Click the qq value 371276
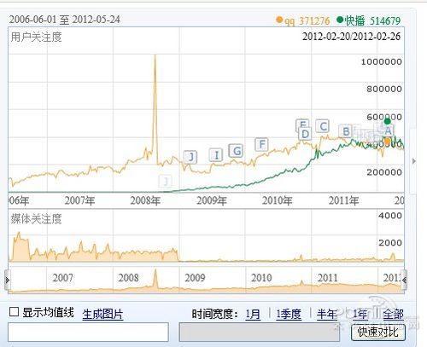Viewport: 427px width, 347px height. (314, 20)
